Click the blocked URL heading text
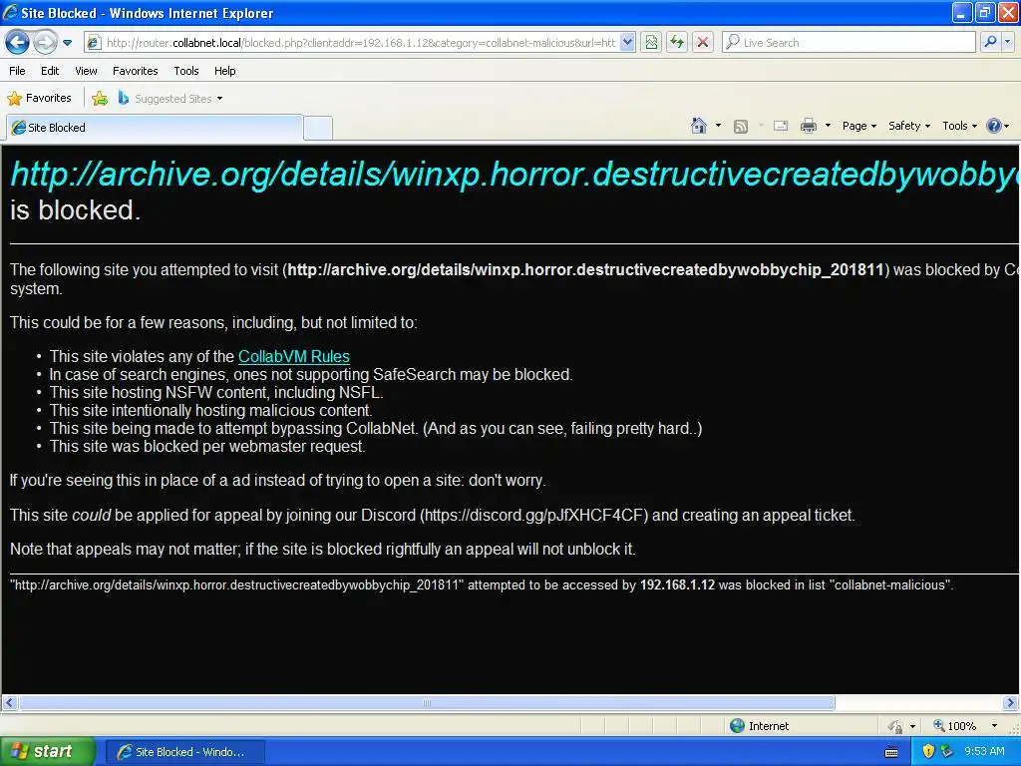Viewport: 1021px width, 766px height. click(513, 175)
